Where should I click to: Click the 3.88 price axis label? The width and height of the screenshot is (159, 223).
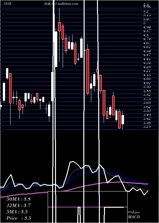[x=147, y=91]
